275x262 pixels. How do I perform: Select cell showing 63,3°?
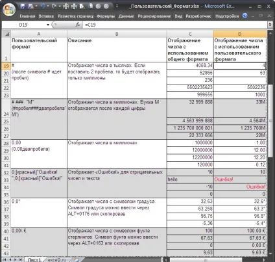pyautogui.click(x=240, y=209)
